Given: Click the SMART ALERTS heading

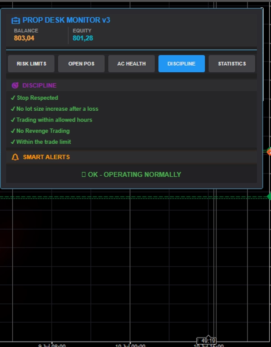Looking at the screenshot, I should [47, 157].
